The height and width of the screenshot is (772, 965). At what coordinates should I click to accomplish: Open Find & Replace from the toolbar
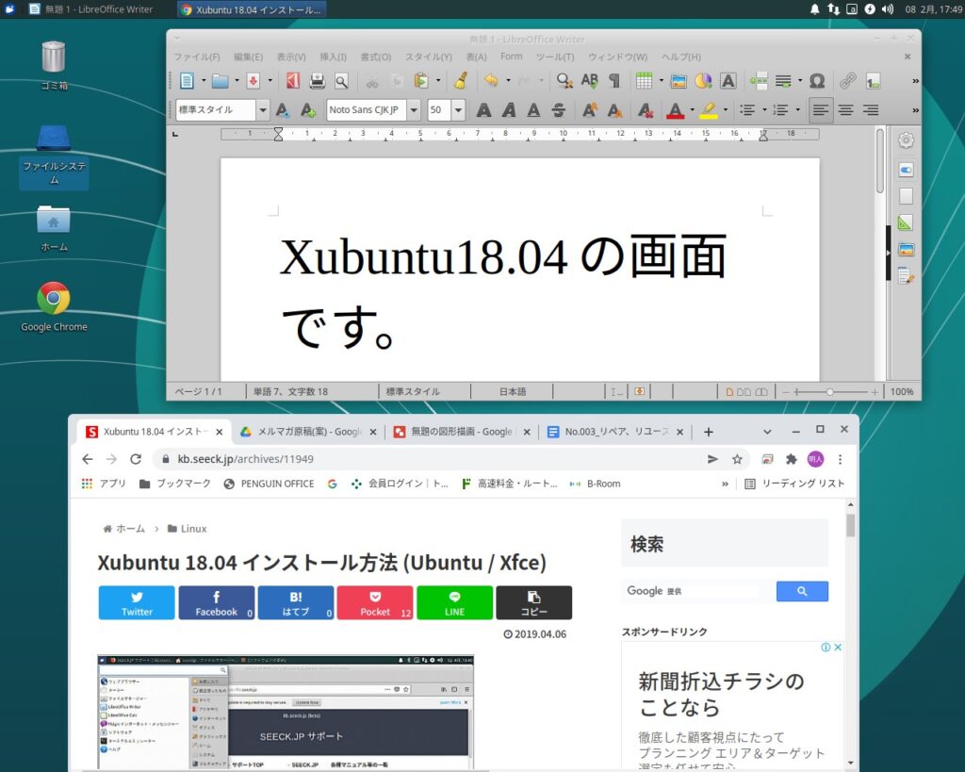[x=564, y=81]
